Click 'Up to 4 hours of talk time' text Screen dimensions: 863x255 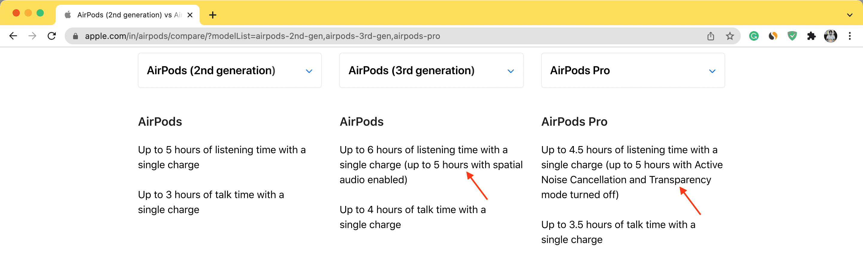pyautogui.click(x=413, y=217)
